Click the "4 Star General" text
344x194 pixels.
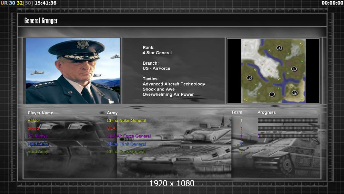coord(157,53)
